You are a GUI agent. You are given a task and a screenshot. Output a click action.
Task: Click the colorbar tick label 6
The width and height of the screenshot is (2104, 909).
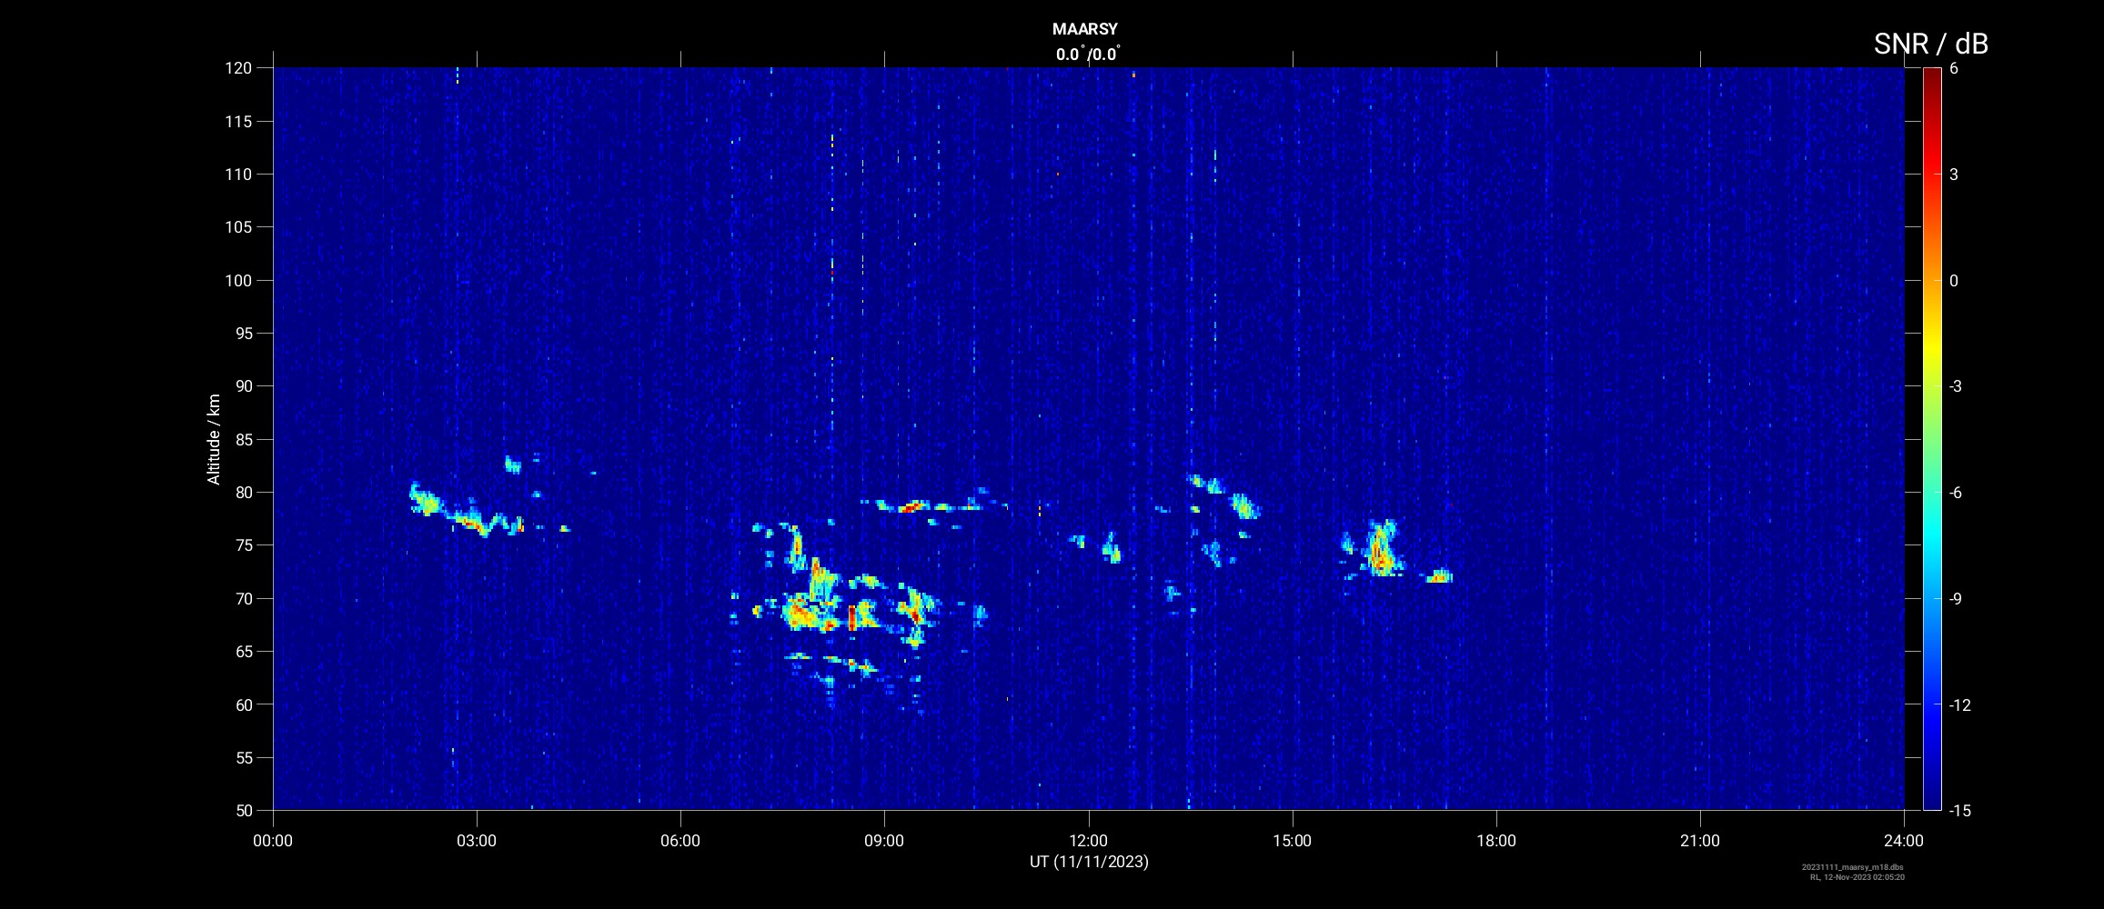coord(1953,68)
